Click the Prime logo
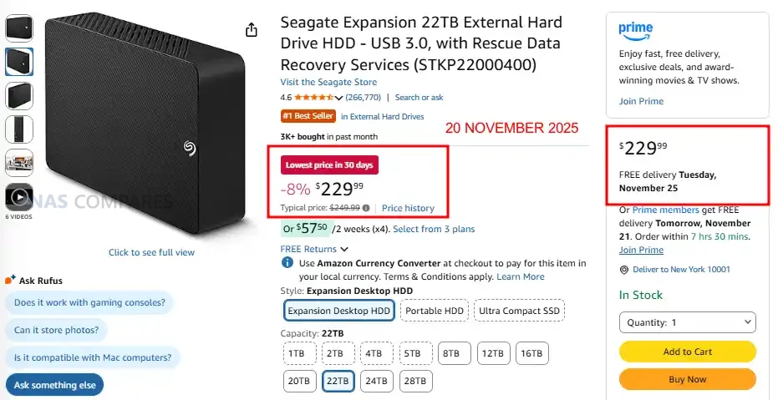778x400 pixels. 636,30
